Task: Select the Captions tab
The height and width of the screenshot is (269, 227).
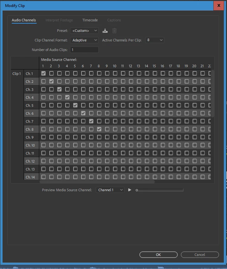Action: 114,20
